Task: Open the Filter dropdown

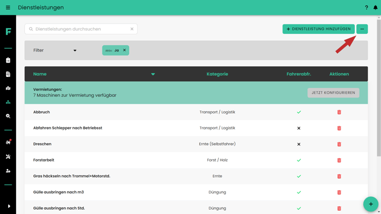Action: click(x=55, y=50)
